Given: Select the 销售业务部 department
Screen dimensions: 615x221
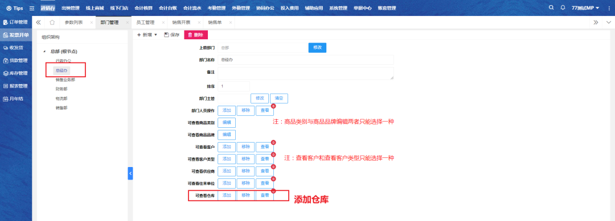Looking at the screenshot, I should 65,80.
